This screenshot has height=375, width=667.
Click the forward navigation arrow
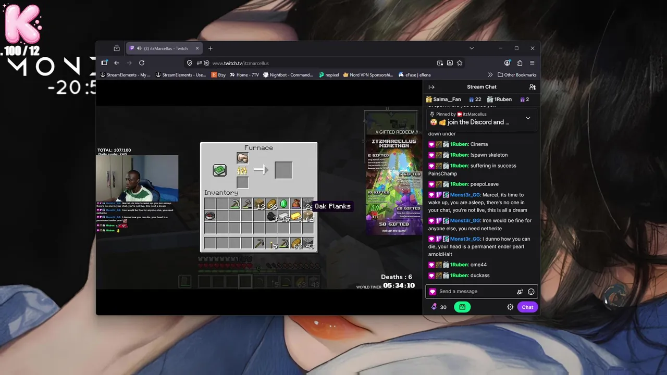point(129,63)
